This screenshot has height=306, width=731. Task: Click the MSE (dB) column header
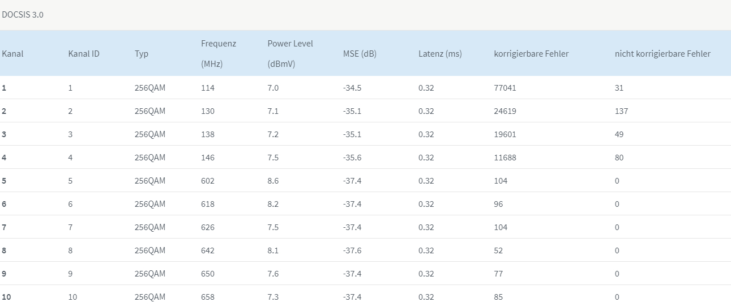click(360, 54)
